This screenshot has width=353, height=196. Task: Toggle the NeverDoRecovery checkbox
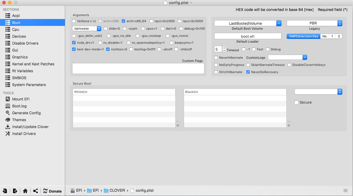pos(248,72)
